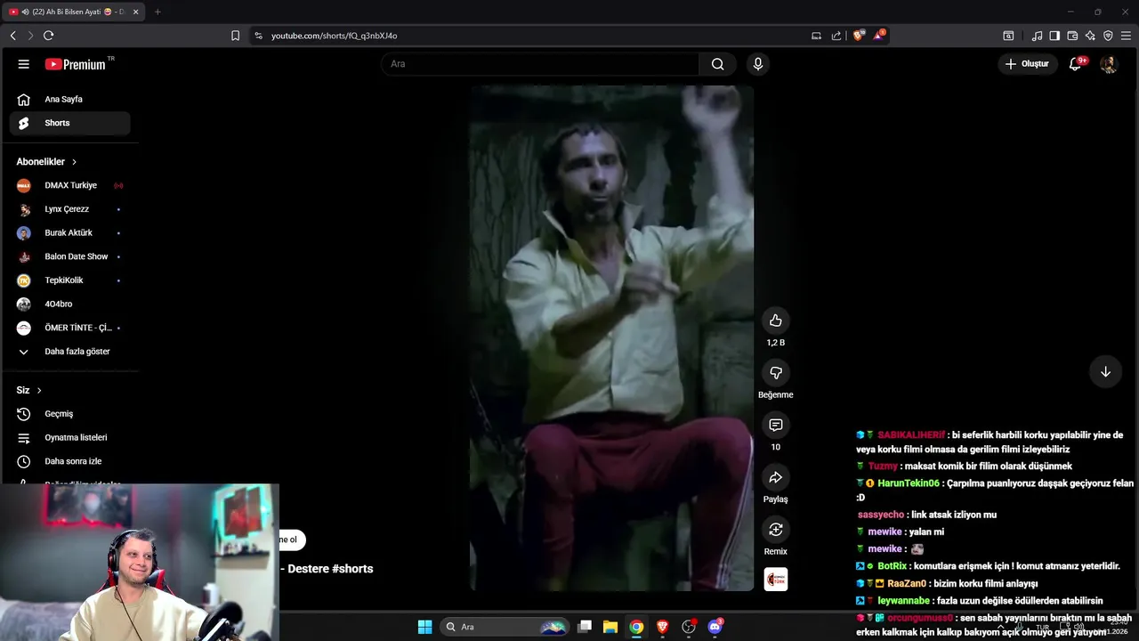Open Geçmiş watch history
The width and height of the screenshot is (1139, 641).
tap(69, 414)
